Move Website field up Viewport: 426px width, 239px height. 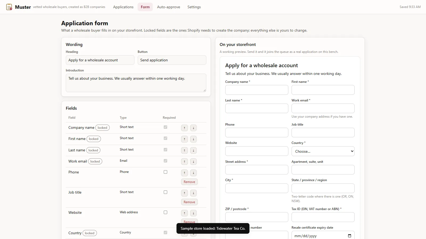pyautogui.click(x=184, y=213)
